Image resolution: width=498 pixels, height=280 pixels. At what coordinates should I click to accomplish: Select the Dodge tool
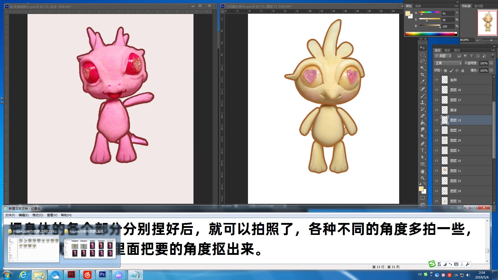[423, 136]
